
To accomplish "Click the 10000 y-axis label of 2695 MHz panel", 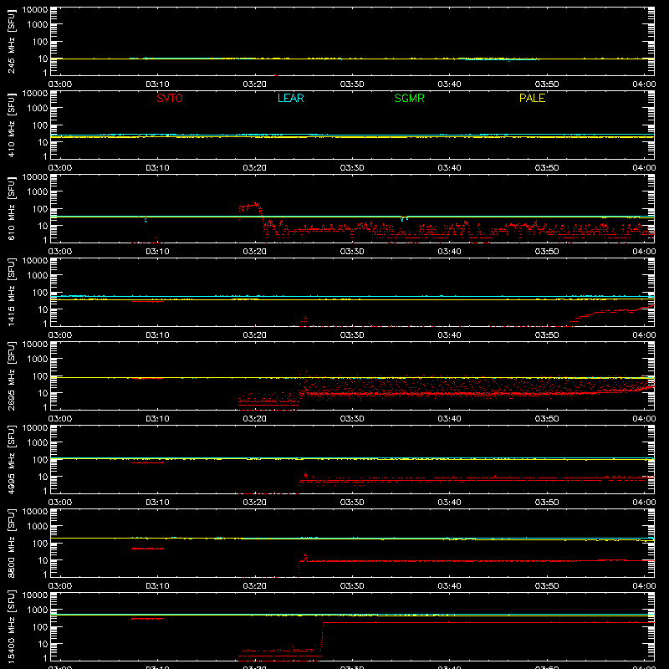I will (35, 345).
